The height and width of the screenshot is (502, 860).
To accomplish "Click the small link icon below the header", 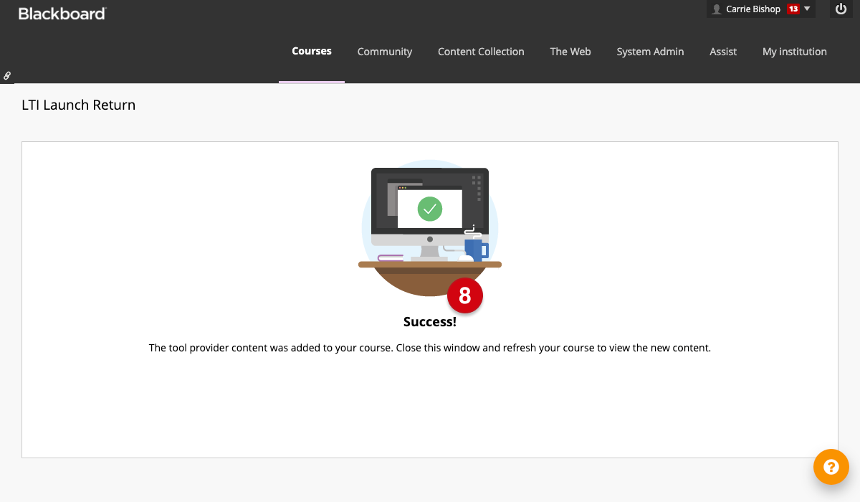I will tap(7, 75).
